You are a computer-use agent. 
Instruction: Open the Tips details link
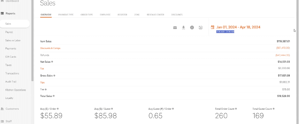pos(42,82)
